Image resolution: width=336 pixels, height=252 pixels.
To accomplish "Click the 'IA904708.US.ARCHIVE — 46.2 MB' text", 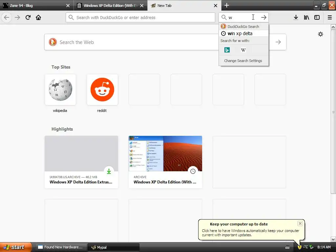I will coord(73,177).
